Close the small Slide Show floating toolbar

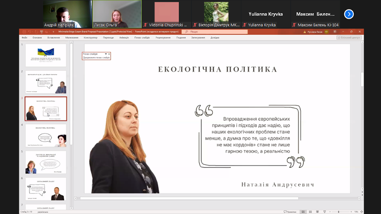pos(109,54)
